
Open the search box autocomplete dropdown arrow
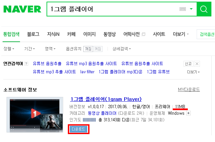pos(191,9)
